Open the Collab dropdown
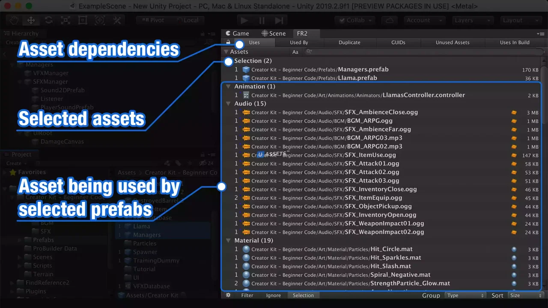Image resolution: width=548 pixels, height=308 pixels. pyautogui.click(x=355, y=20)
